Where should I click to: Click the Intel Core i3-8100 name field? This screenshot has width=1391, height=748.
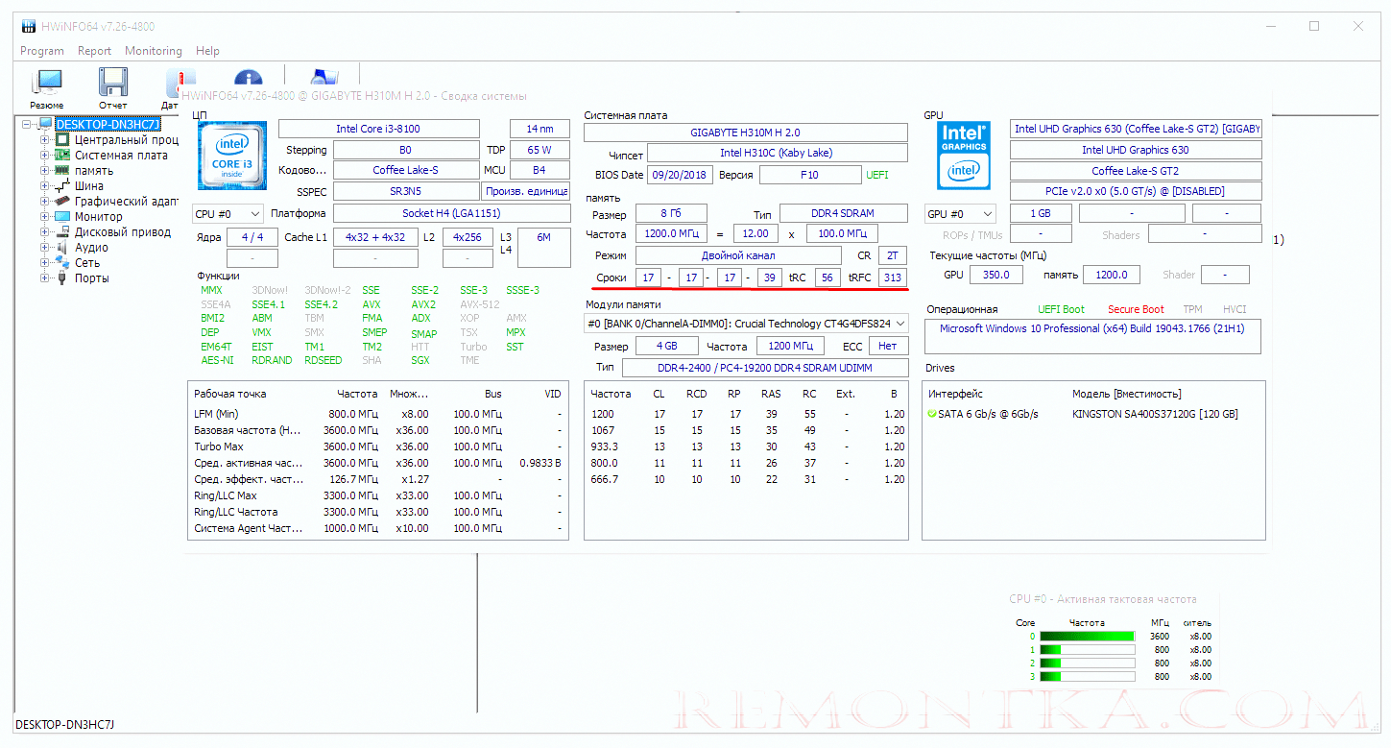pos(378,129)
